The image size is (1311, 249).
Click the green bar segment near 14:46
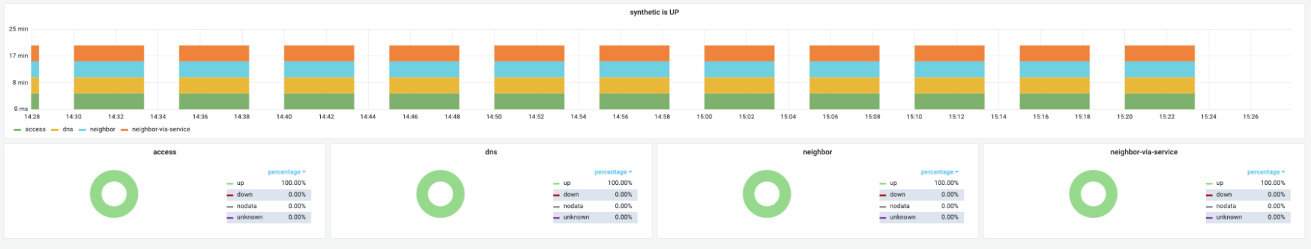pyautogui.click(x=424, y=101)
